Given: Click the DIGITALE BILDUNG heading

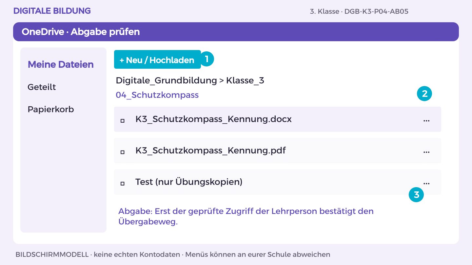Looking at the screenshot, I should click(52, 11).
